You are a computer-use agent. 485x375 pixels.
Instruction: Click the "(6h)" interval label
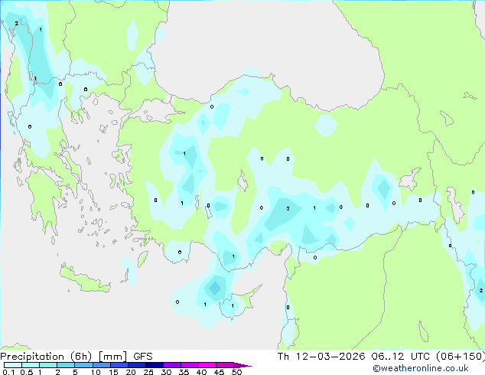point(81,357)
